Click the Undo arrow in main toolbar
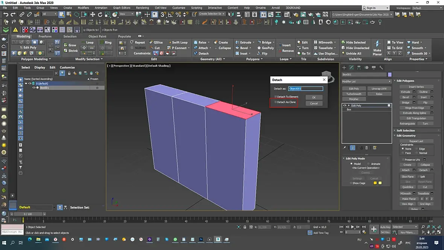 6,14
